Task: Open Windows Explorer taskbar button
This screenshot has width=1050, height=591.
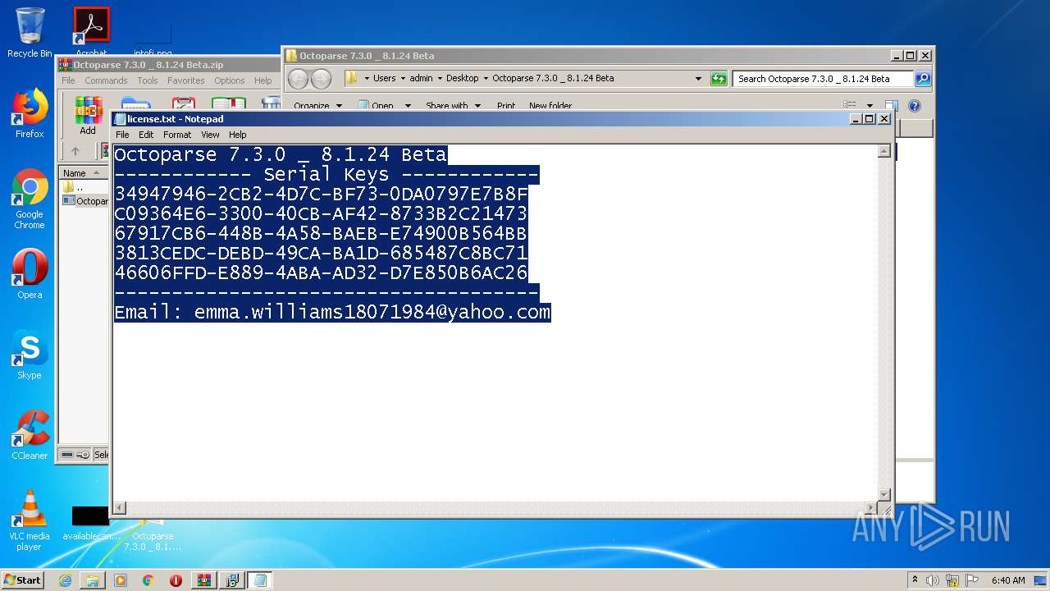Action: point(93,580)
